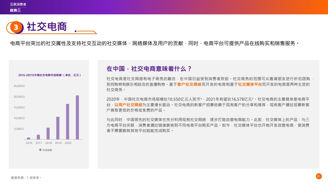The height and width of the screenshot is (184, 328).
Task: Click the 2017 bar in the chart
Action: pos(38,137)
